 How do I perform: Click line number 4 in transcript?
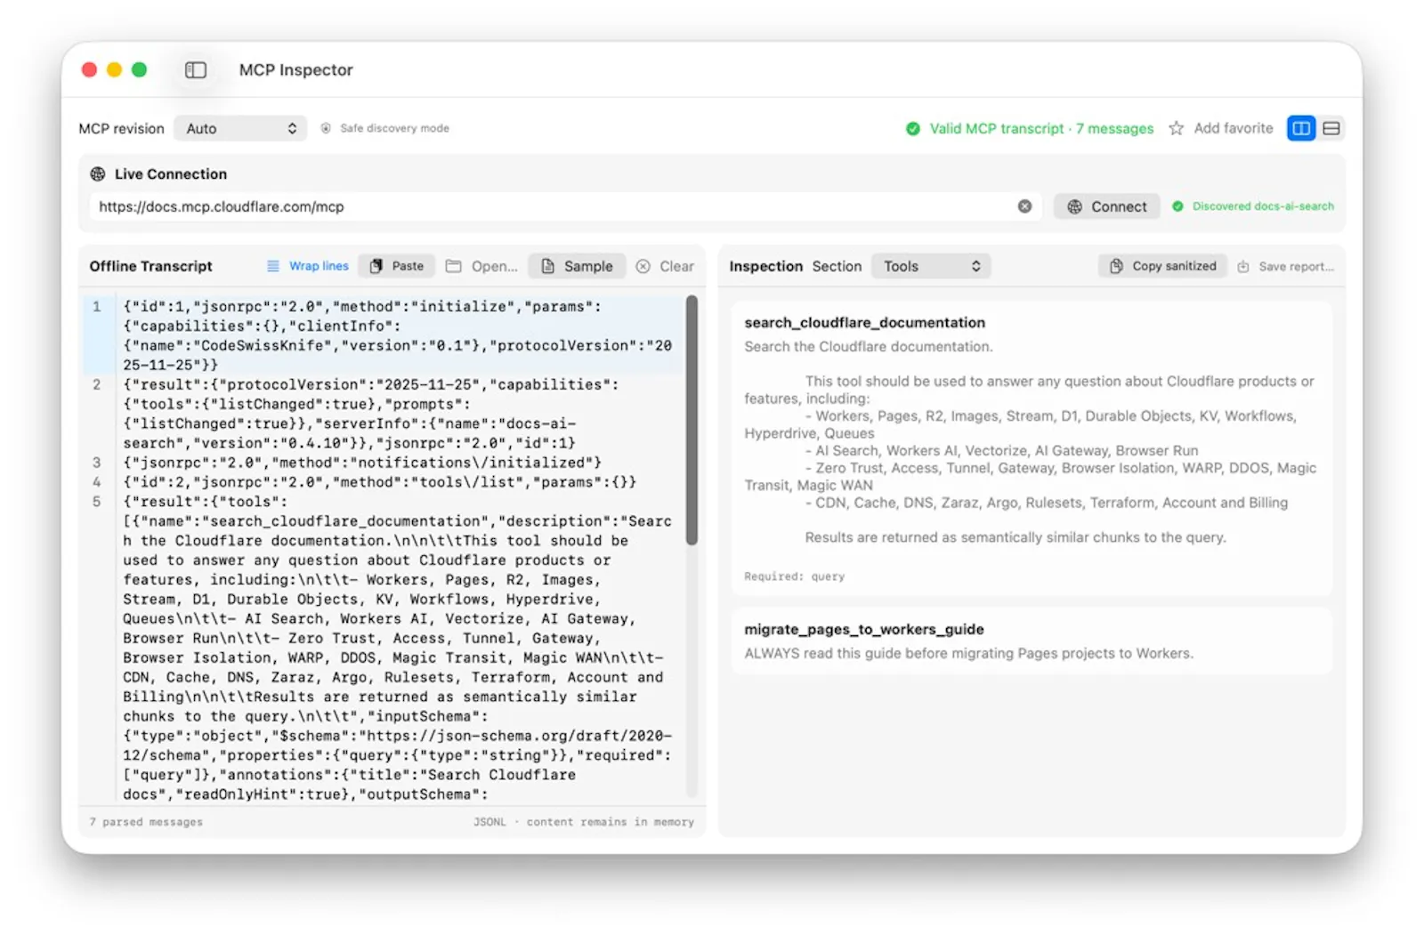click(x=97, y=483)
